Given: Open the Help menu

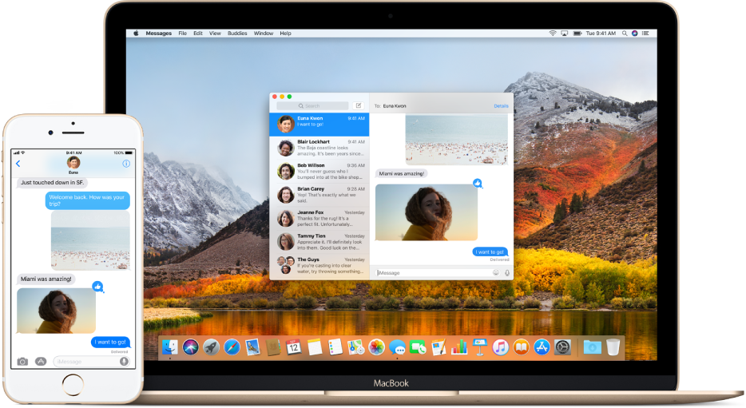Looking at the screenshot, I should point(285,34).
